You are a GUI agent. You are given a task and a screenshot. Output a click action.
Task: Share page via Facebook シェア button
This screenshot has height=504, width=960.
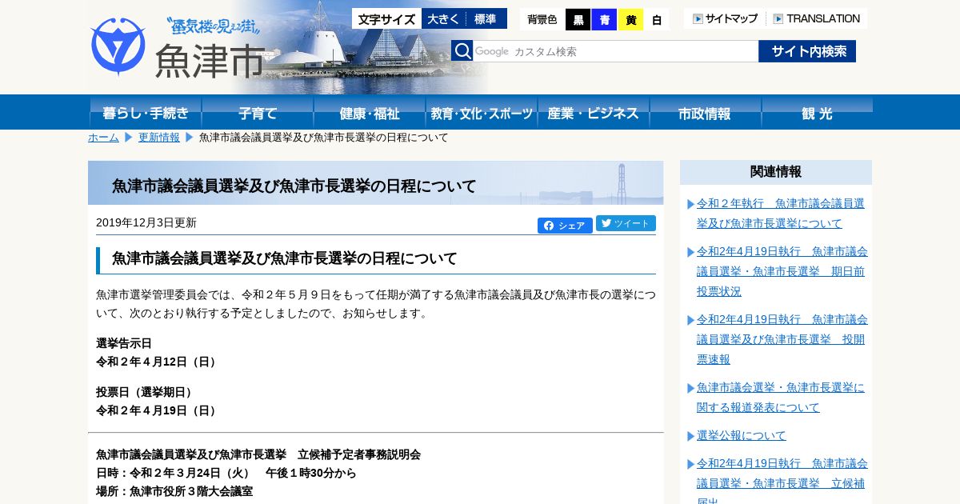tap(565, 226)
